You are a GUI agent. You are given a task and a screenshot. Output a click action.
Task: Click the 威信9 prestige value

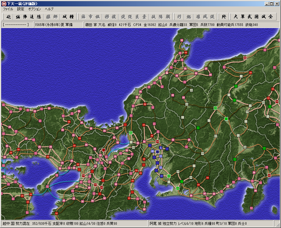coord(112,25)
